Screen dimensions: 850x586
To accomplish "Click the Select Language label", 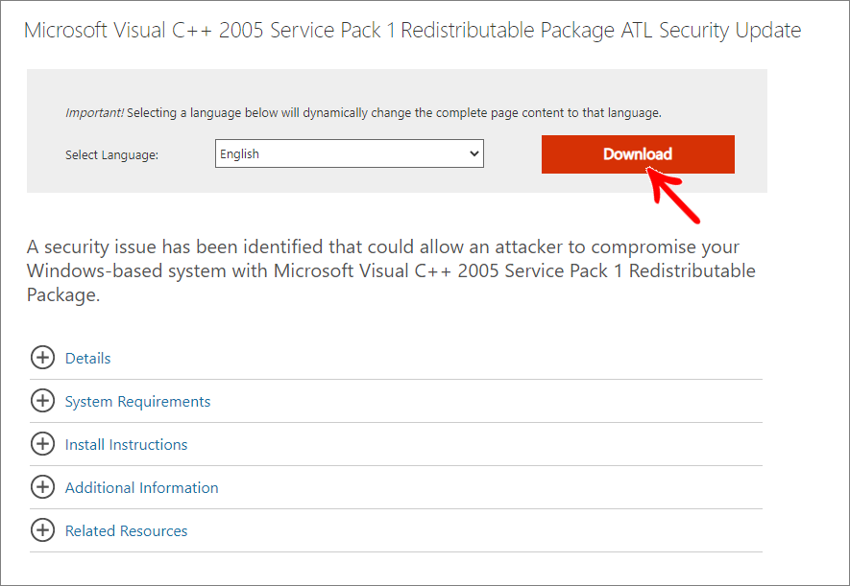I will pyautogui.click(x=111, y=154).
